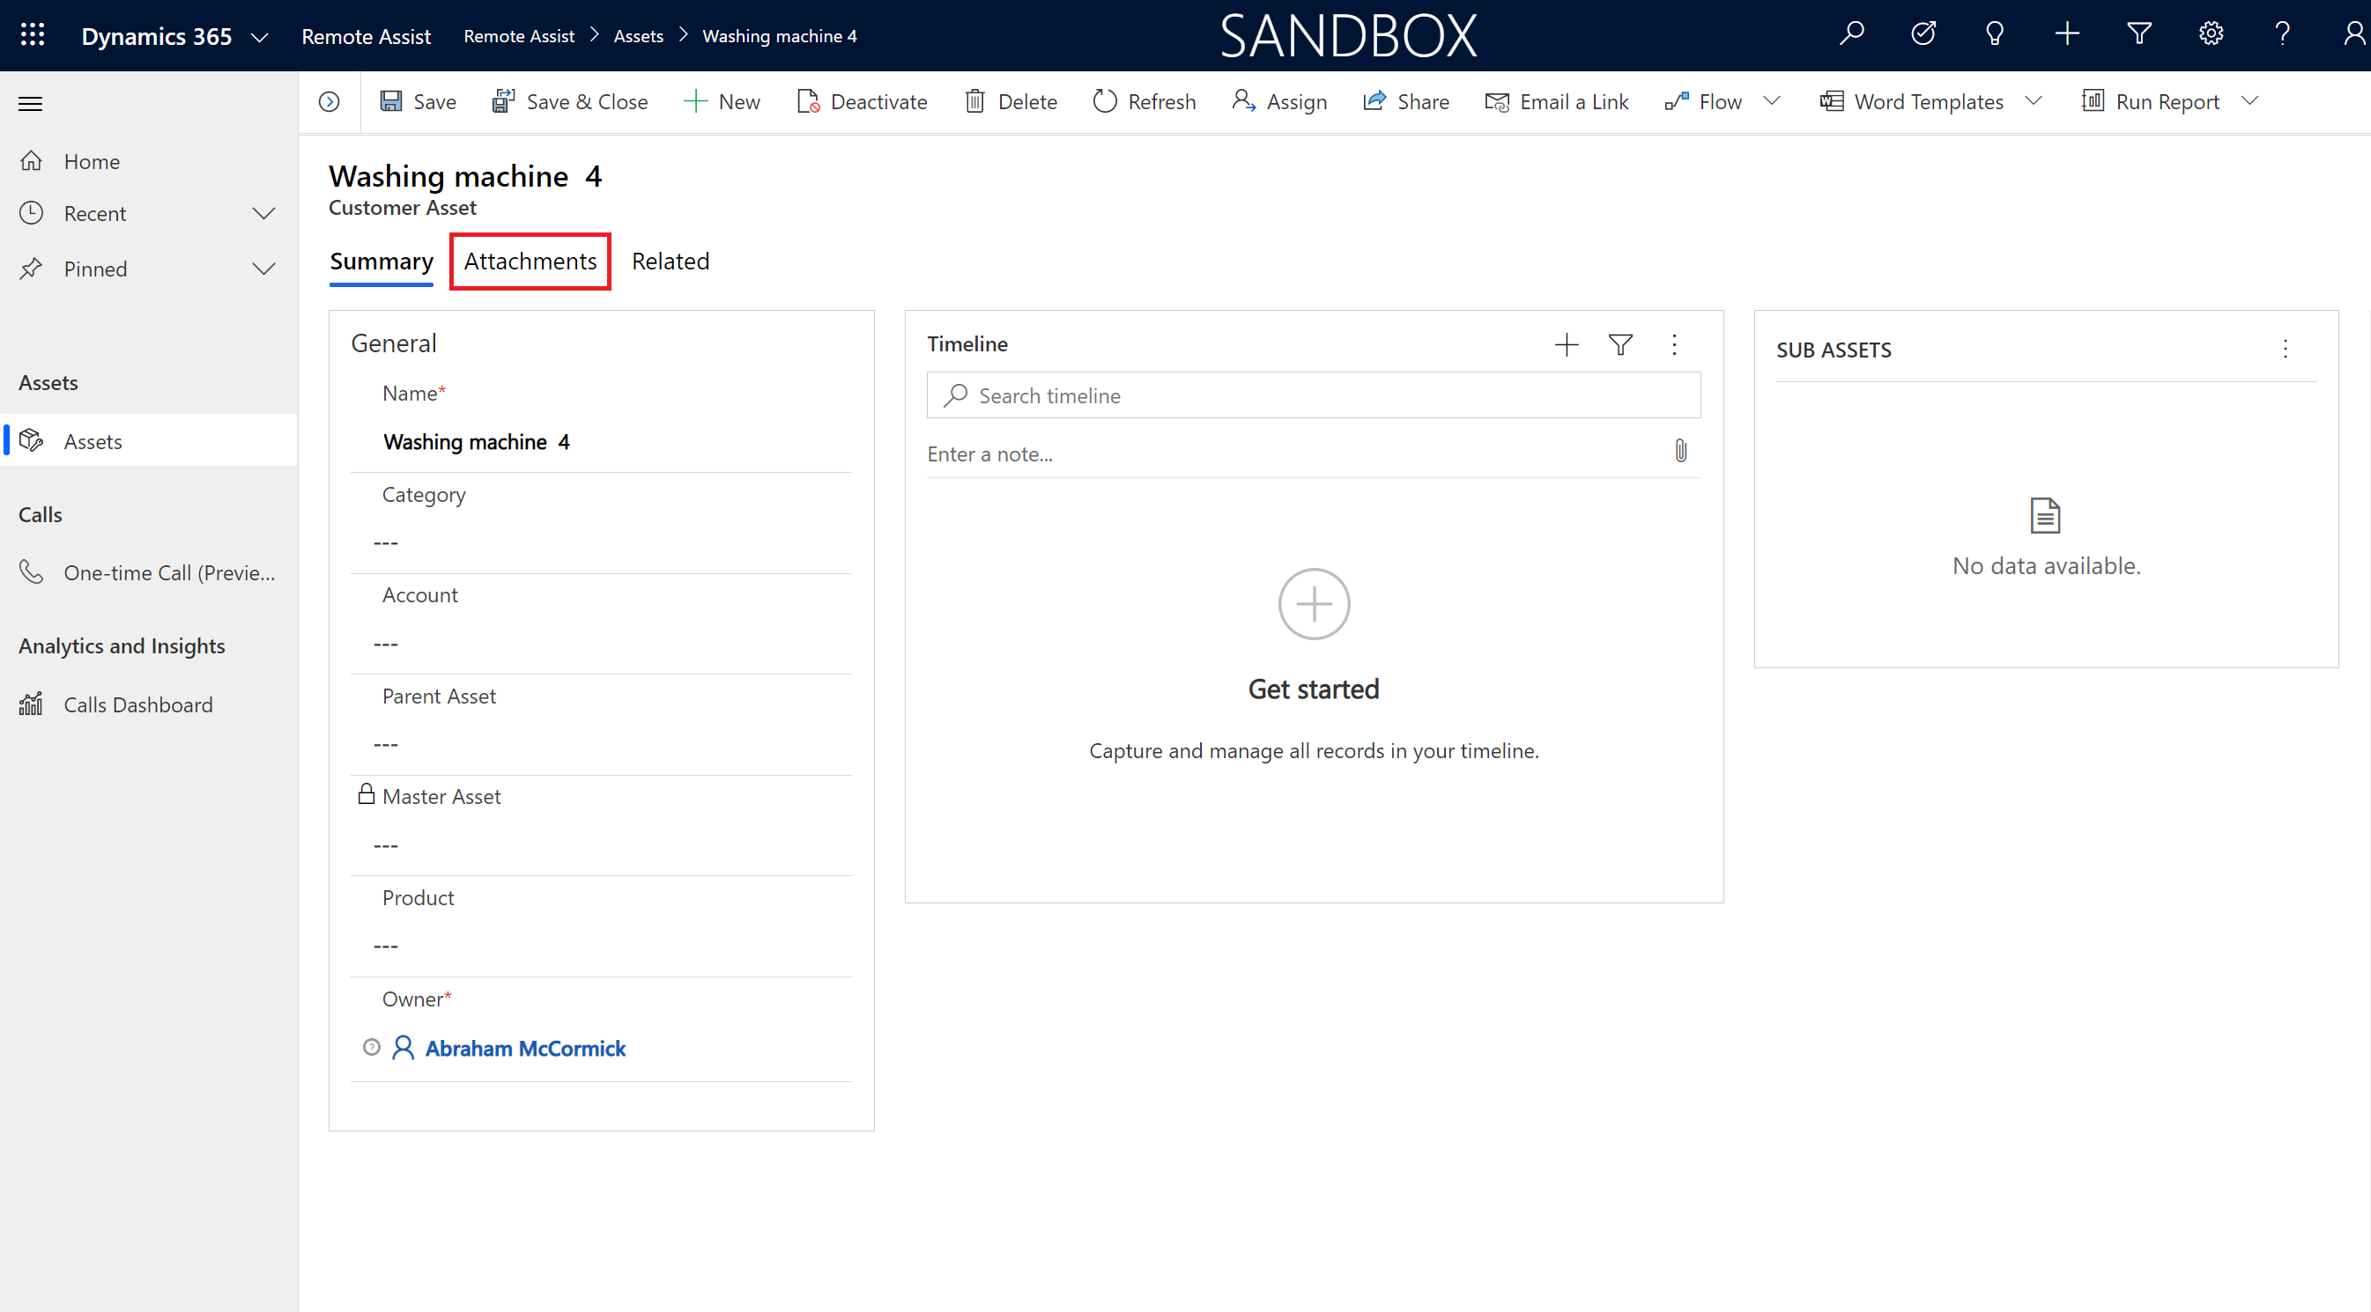Image resolution: width=2371 pixels, height=1312 pixels.
Task: Click the Timeline search input field
Action: pos(1312,394)
